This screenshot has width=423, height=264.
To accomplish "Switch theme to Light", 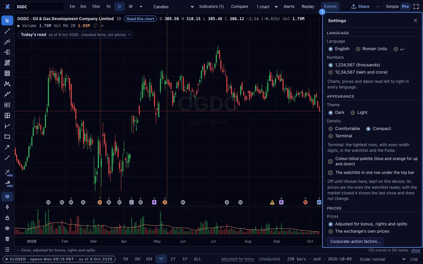I will pyautogui.click(x=359, y=113).
